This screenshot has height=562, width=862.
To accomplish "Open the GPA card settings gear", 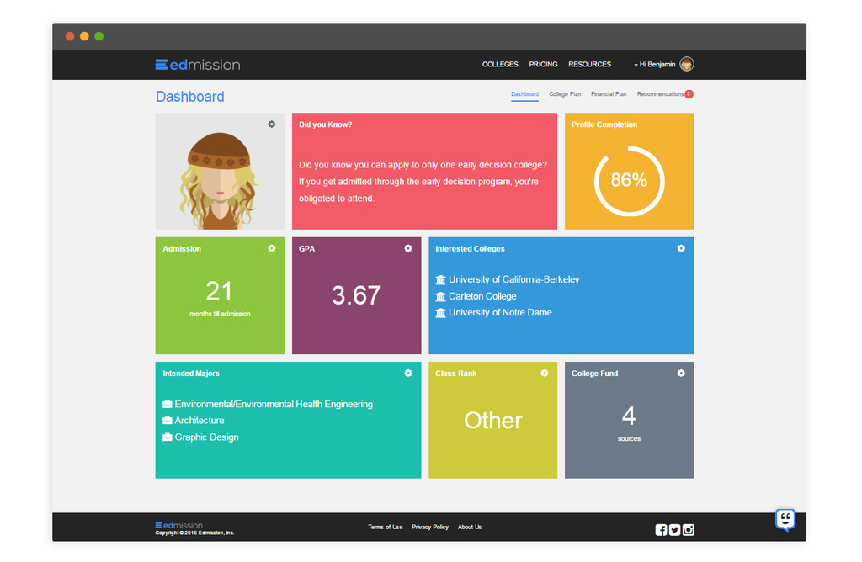I will pyautogui.click(x=408, y=248).
